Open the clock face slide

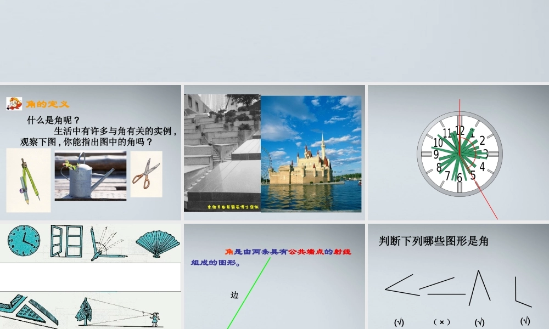pyautogui.click(x=458, y=153)
